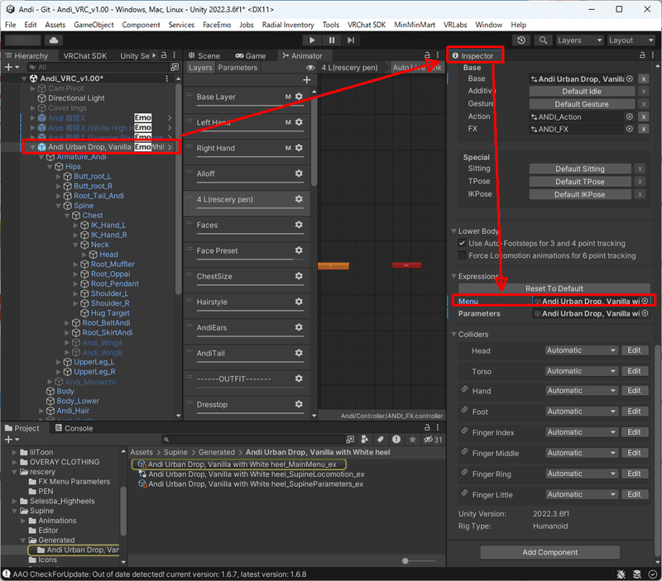This screenshot has height=581, width=662.
Task: Switch to Animator Parameters tab
Action: (x=237, y=68)
